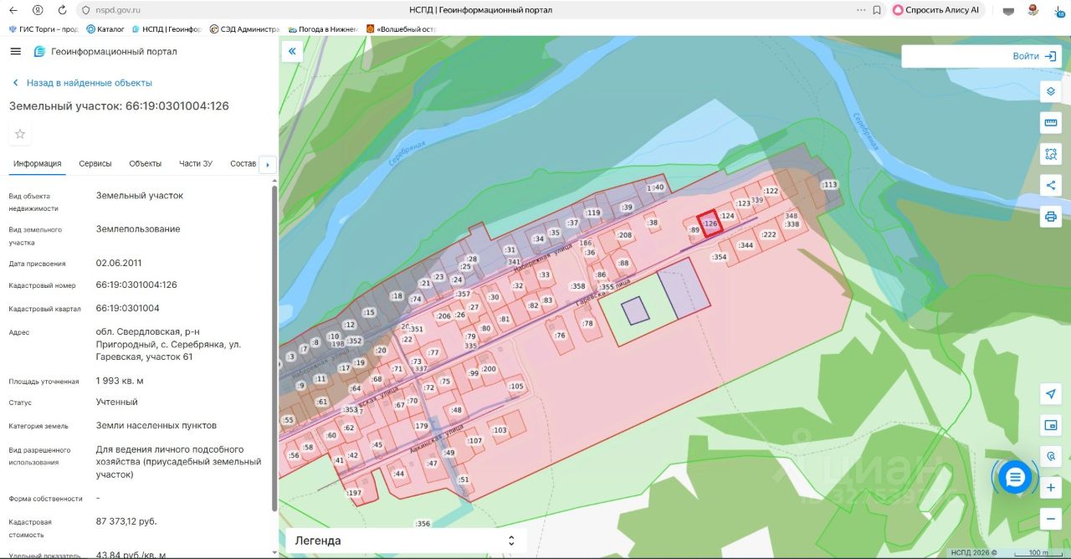Print the map

pos(1051,217)
